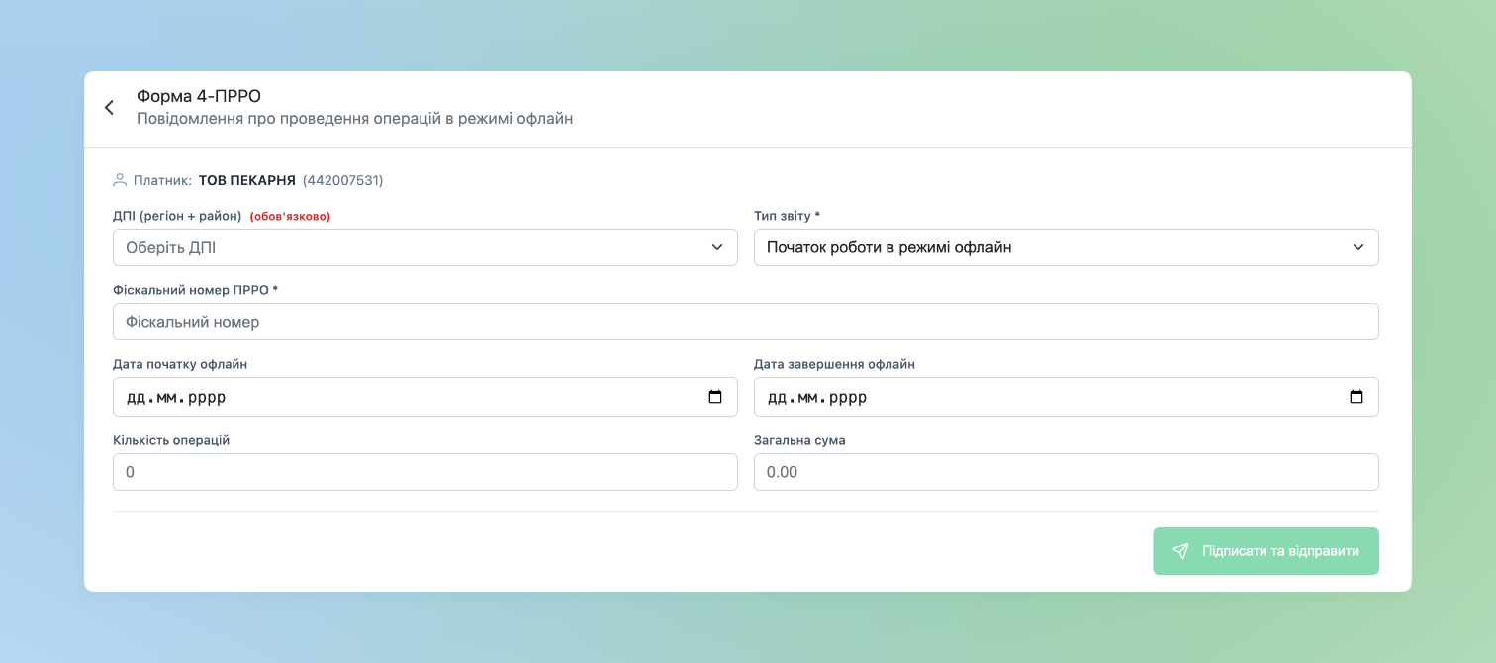The image size is (1496, 663).
Task: Open the calendar picker for Дата завершення офлайн
Action: pos(1356,397)
